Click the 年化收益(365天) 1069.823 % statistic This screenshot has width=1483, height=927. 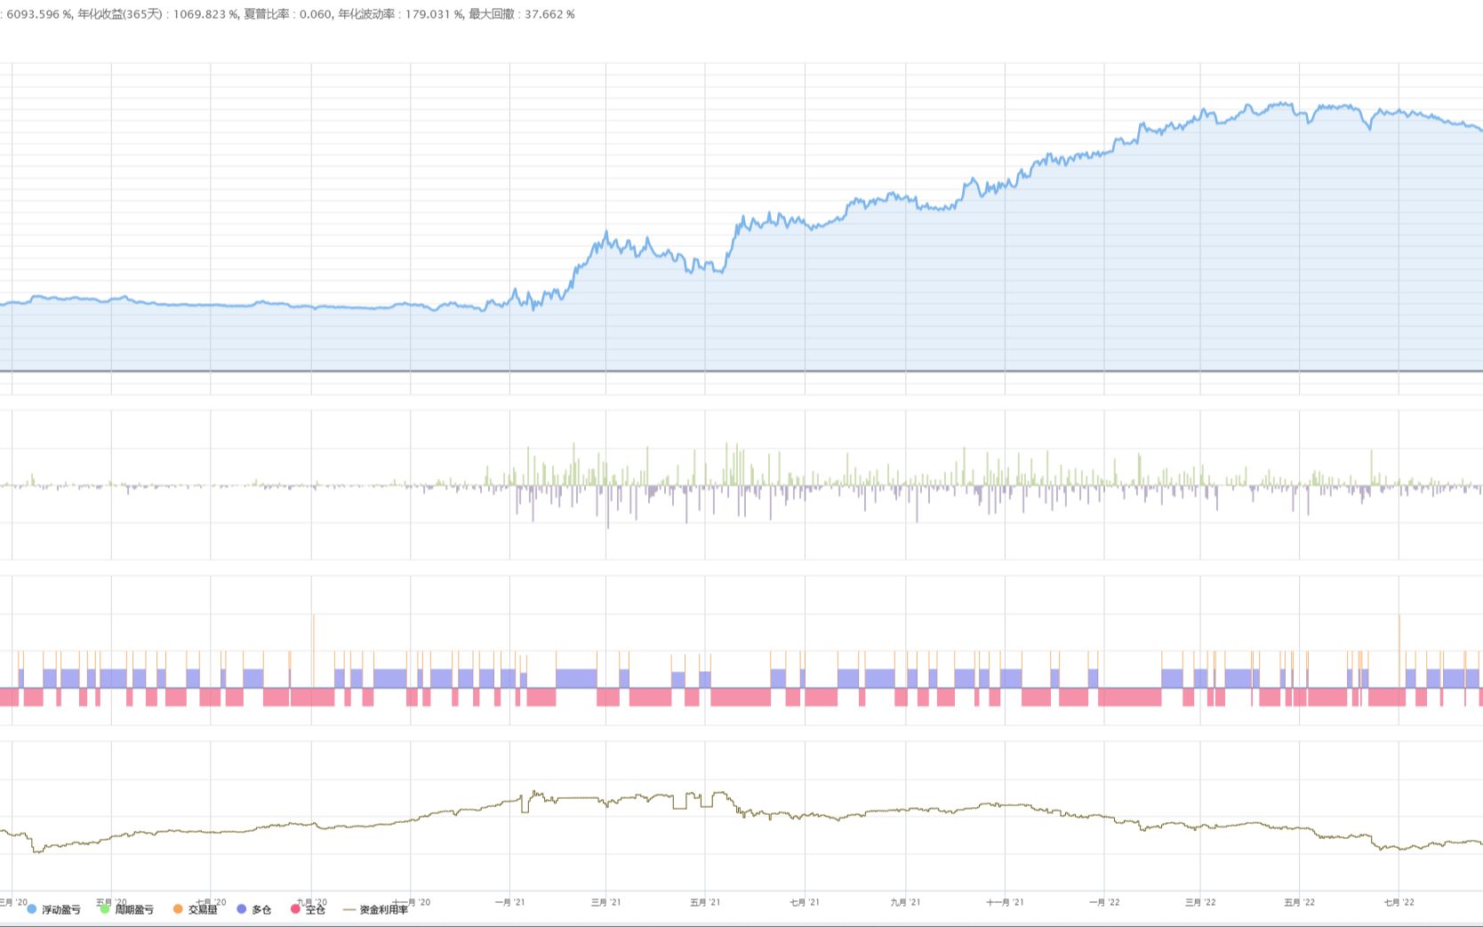(157, 14)
